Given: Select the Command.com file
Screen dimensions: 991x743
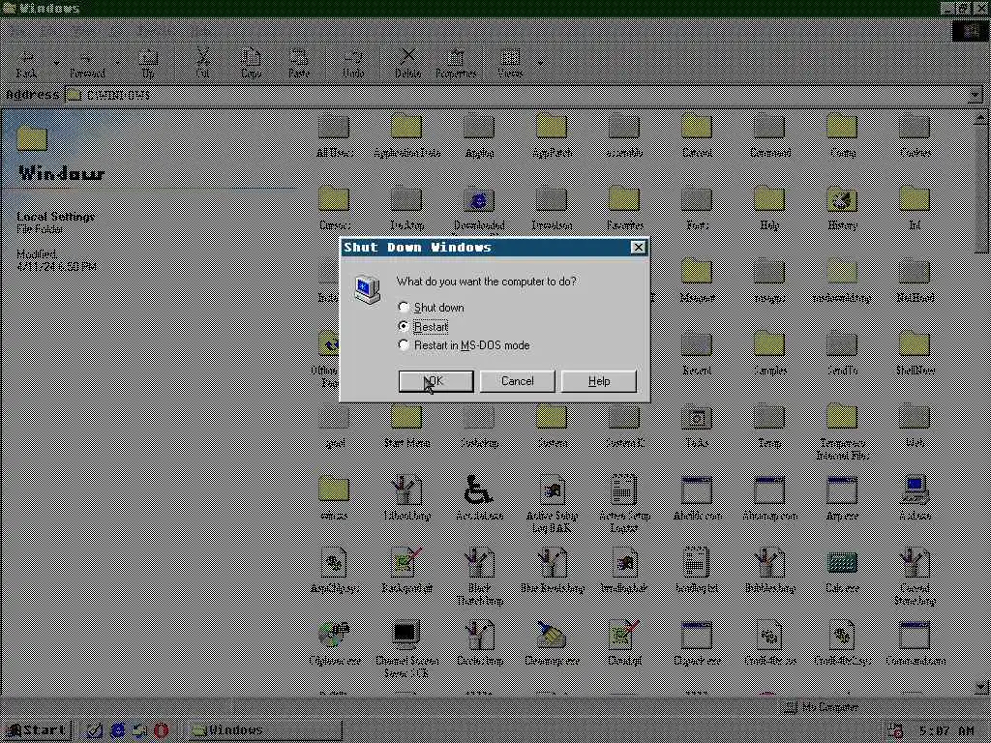Looking at the screenshot, I should (x=915, y=643).
